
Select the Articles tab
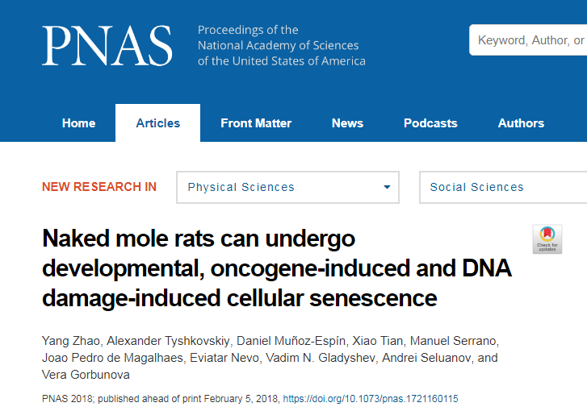[x=157, y=123]
